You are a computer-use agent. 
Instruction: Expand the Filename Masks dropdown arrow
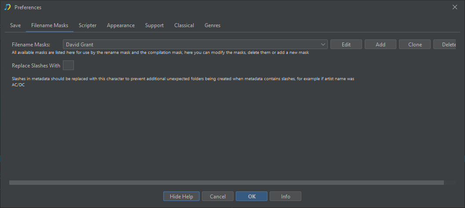tap(323, 44)
